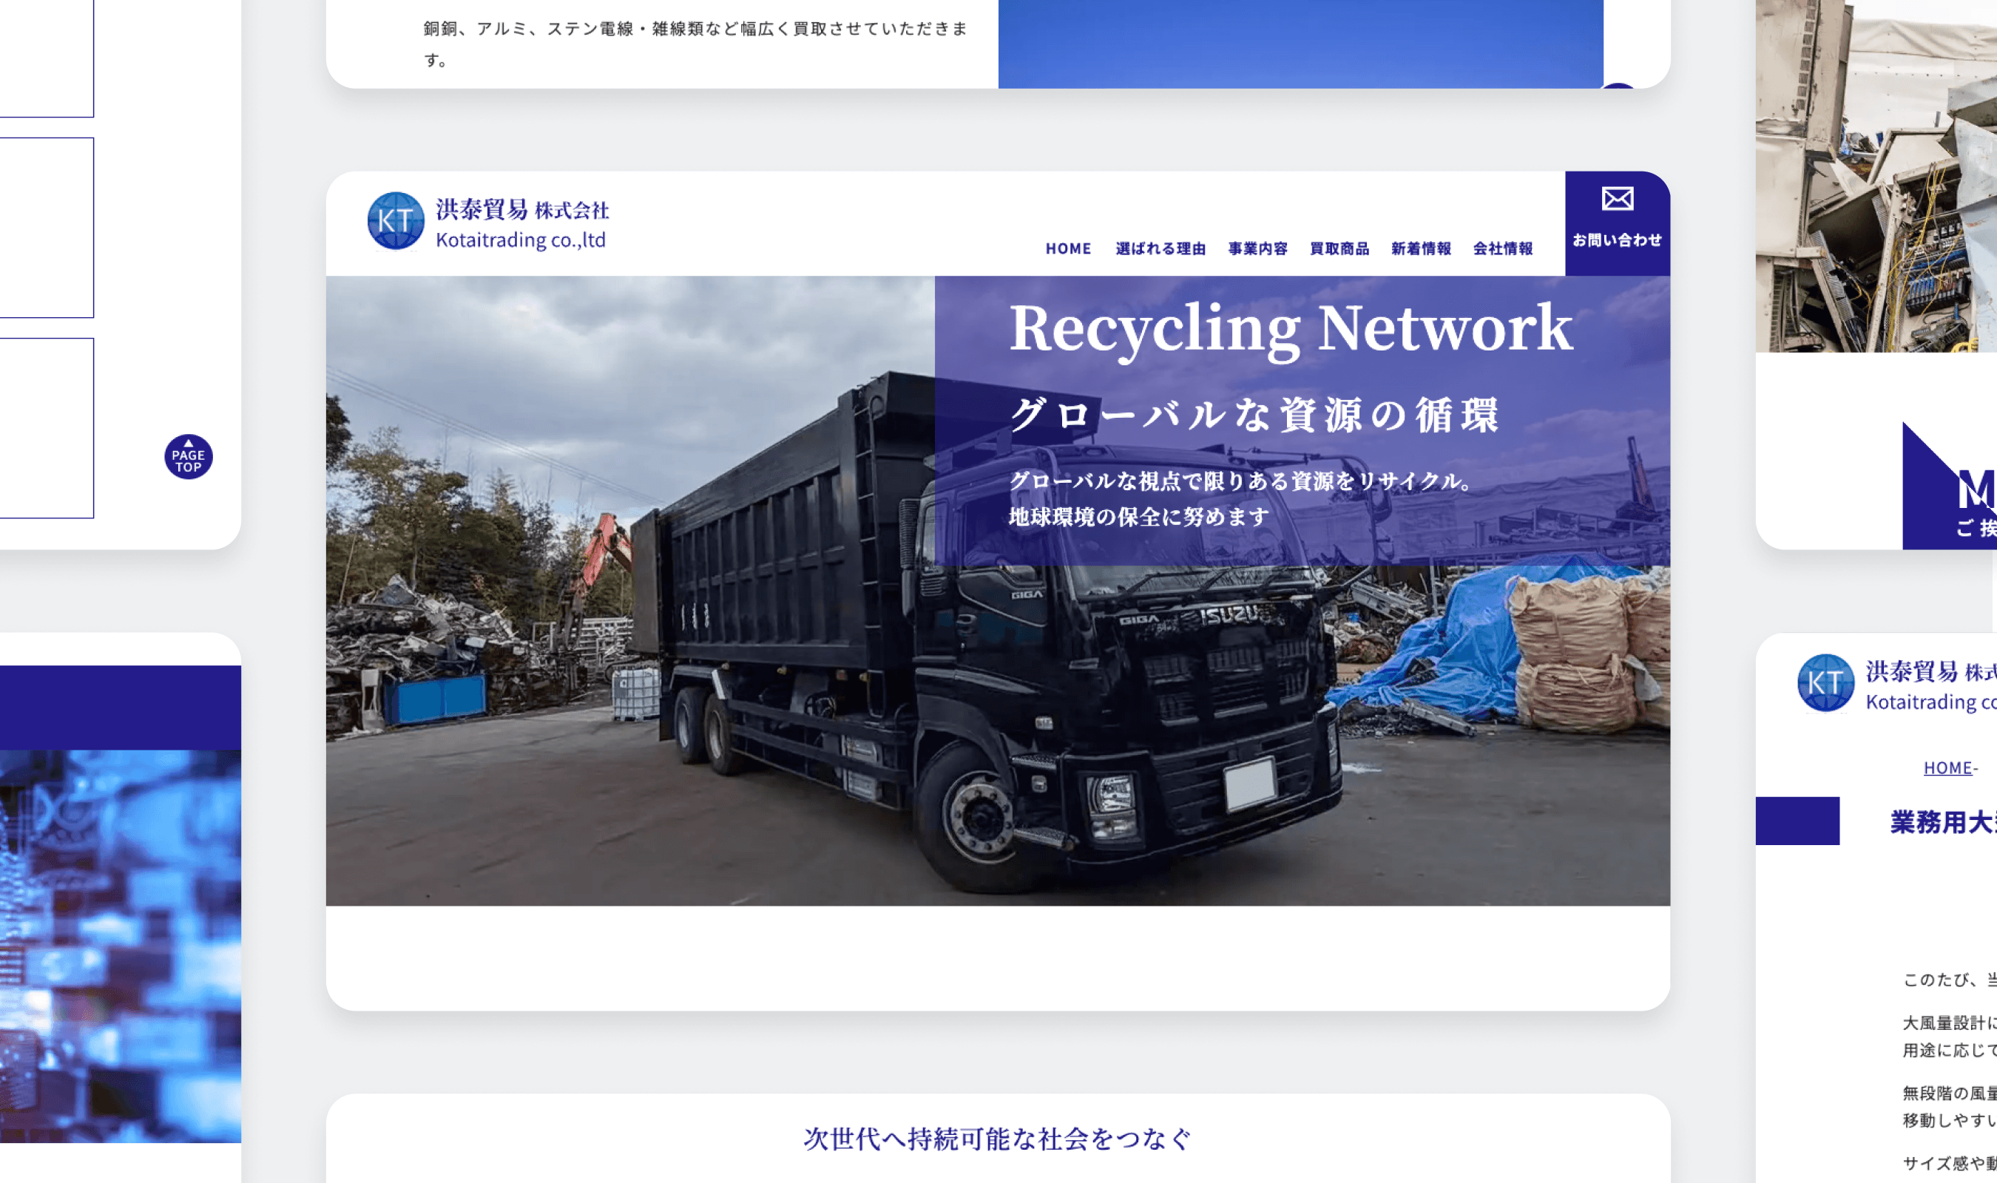The height and width of the screenshot is (1183, 1997).
Task: Open the 新着情報 navigation item
Action: [1421, 248]
